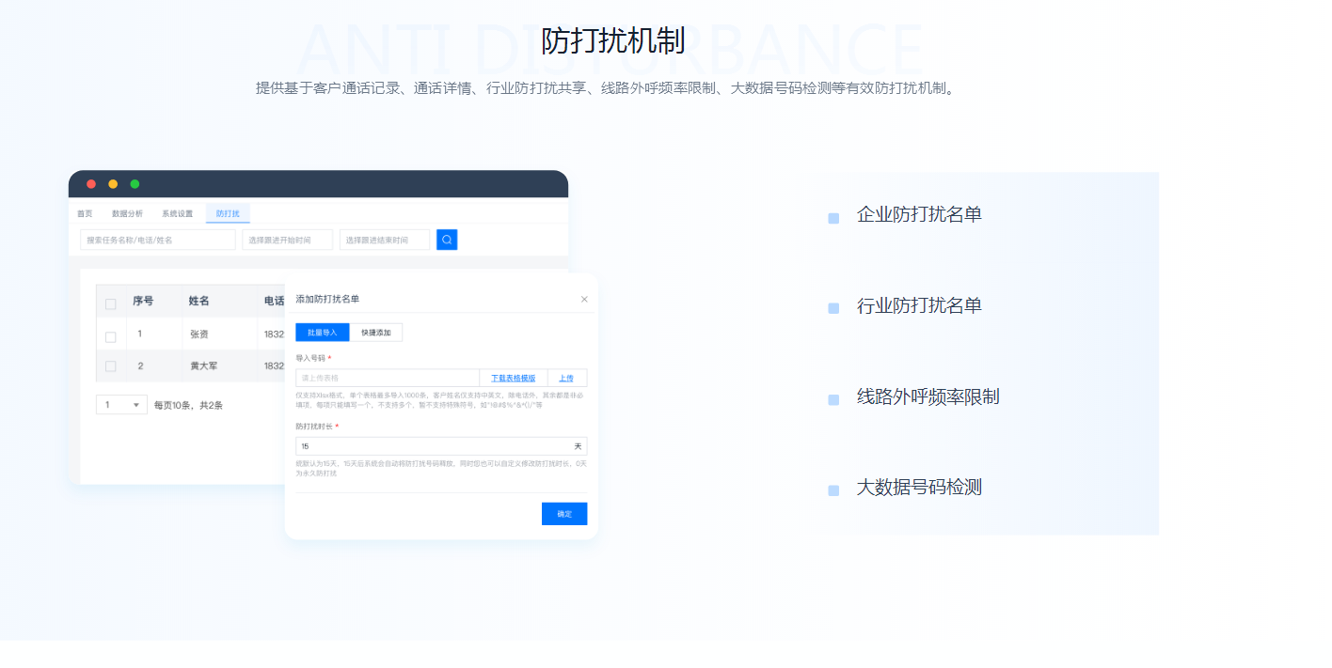Click bullet icon beside 企业防打扰名单
Screen dimensions: 1332x668
pyautogui.click(x=833, y=218)
